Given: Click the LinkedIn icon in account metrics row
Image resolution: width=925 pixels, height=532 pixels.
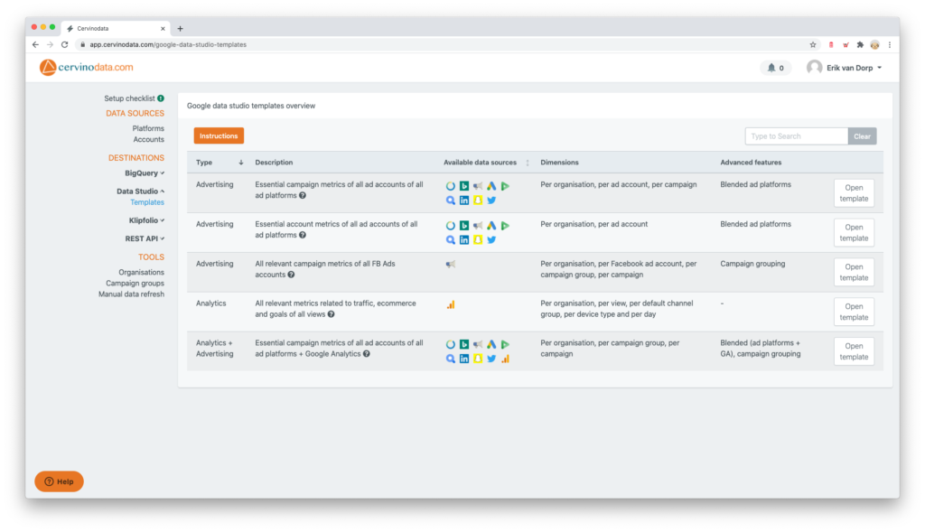Looking at the screenshot, I should [x=464, y=240].
